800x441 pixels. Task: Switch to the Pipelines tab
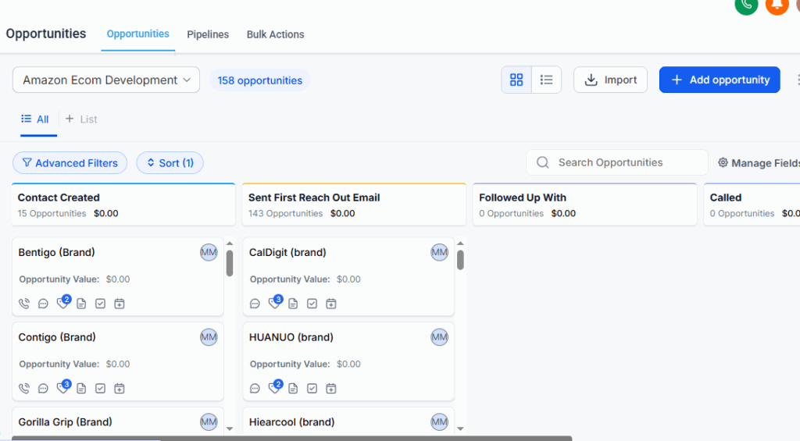[208, 34]
